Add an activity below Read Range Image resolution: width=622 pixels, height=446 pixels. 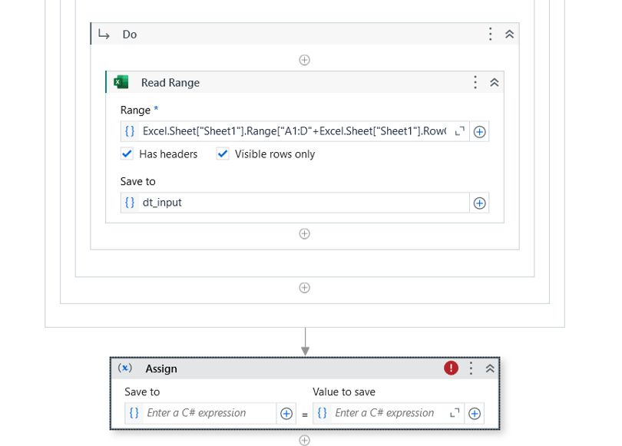point(304,233)
